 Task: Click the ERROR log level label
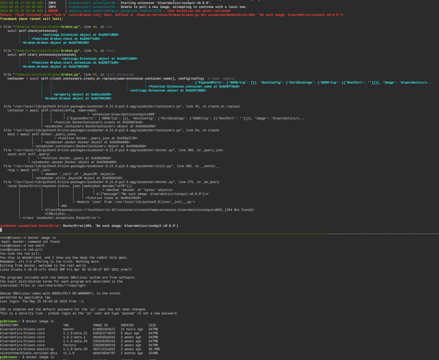click(x=53, y=11)
